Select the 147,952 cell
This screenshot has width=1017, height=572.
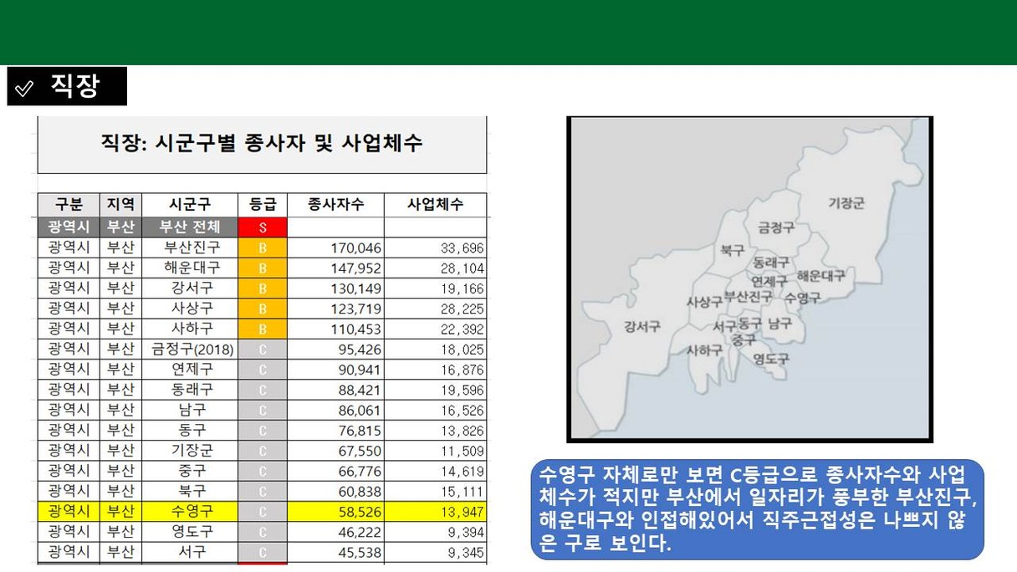point(335,268)
